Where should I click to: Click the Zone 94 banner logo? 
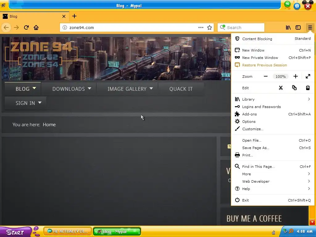41,54
